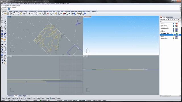Select the Circle tool in left toolbar
This screenshot has width=182, height=102.
tap(2, 23)
